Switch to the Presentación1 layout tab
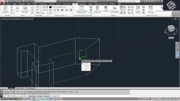The width and height of the screenshot is (180, 101). 20,88
